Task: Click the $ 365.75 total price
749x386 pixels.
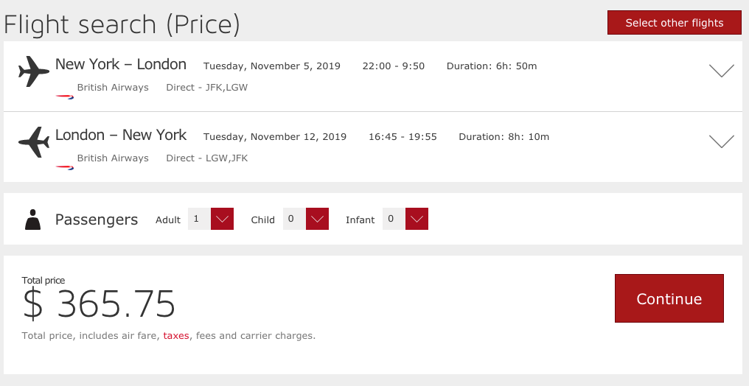Action: (x=100, y=303)
